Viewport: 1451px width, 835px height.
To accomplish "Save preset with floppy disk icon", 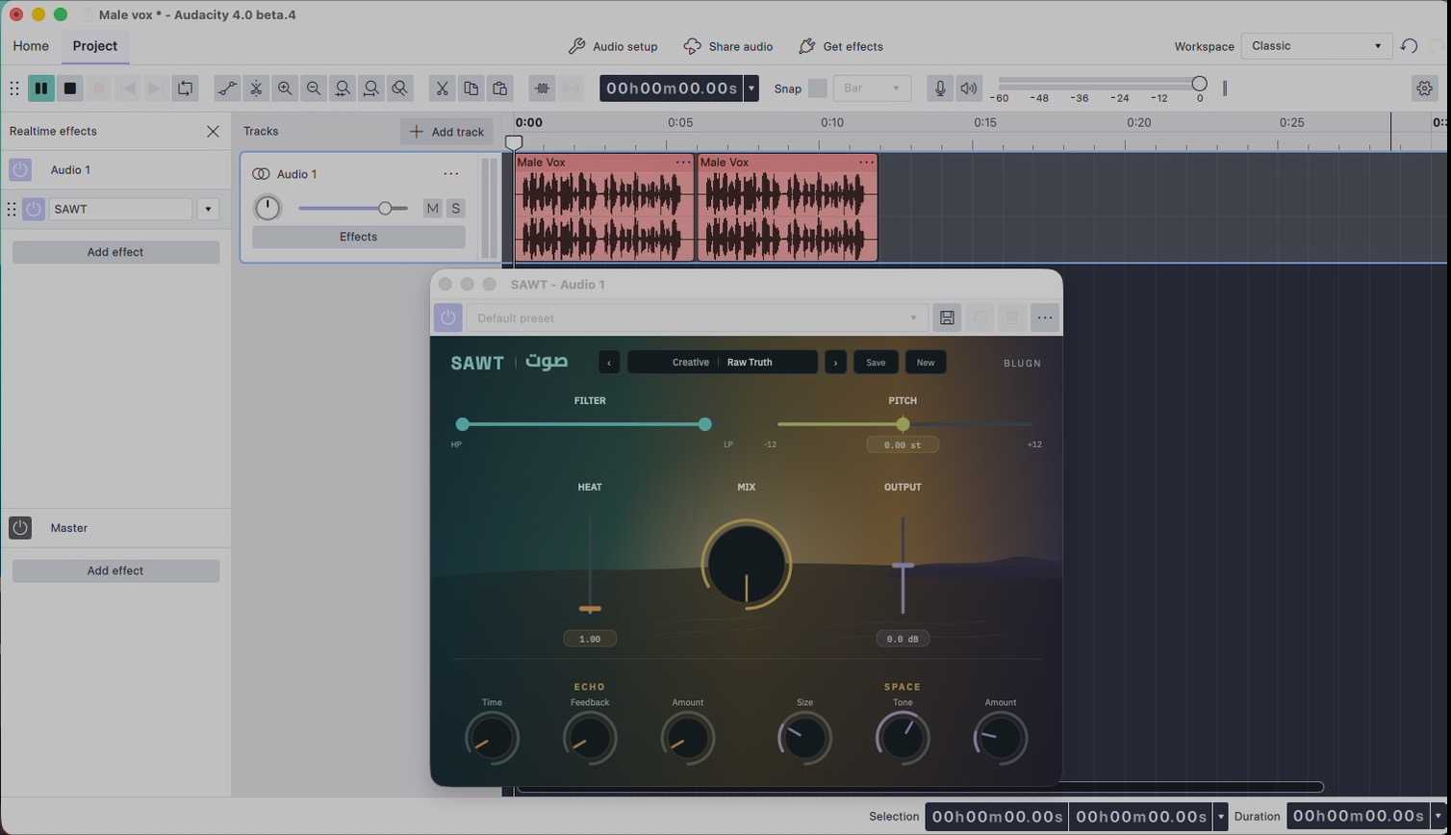I will (947, 318).
